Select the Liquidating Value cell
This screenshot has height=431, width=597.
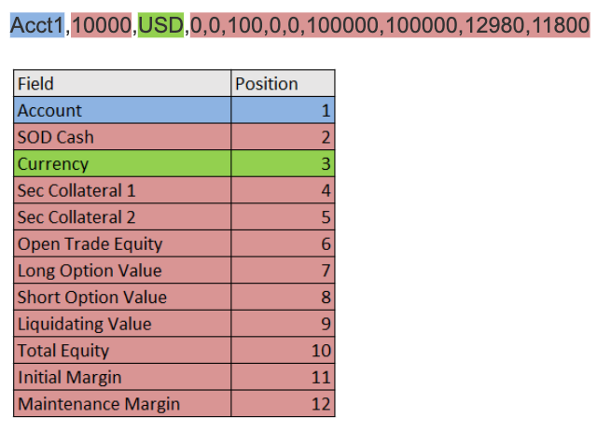pos(122,323)
